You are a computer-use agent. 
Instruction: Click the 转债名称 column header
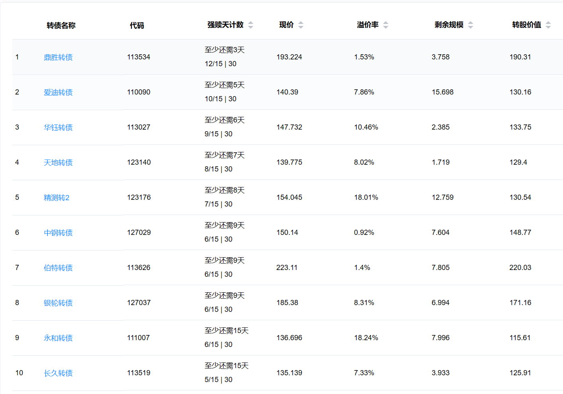pyautogui.click(x=61, y=26)
